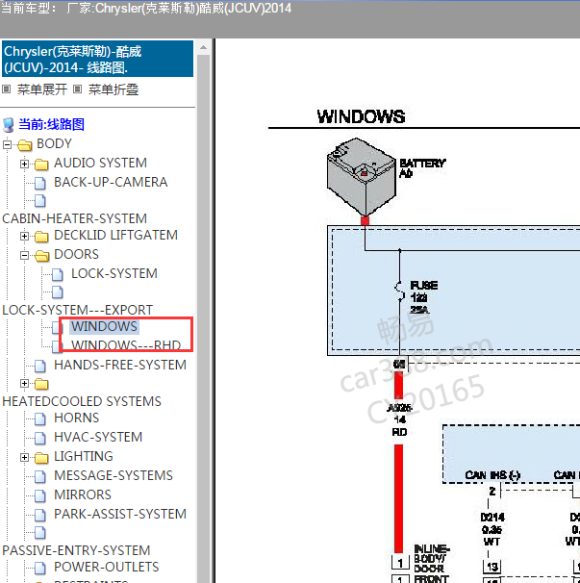The image size is (580, 583).
Task: Click the menu expand list icon
Action: tap(7, 89)
